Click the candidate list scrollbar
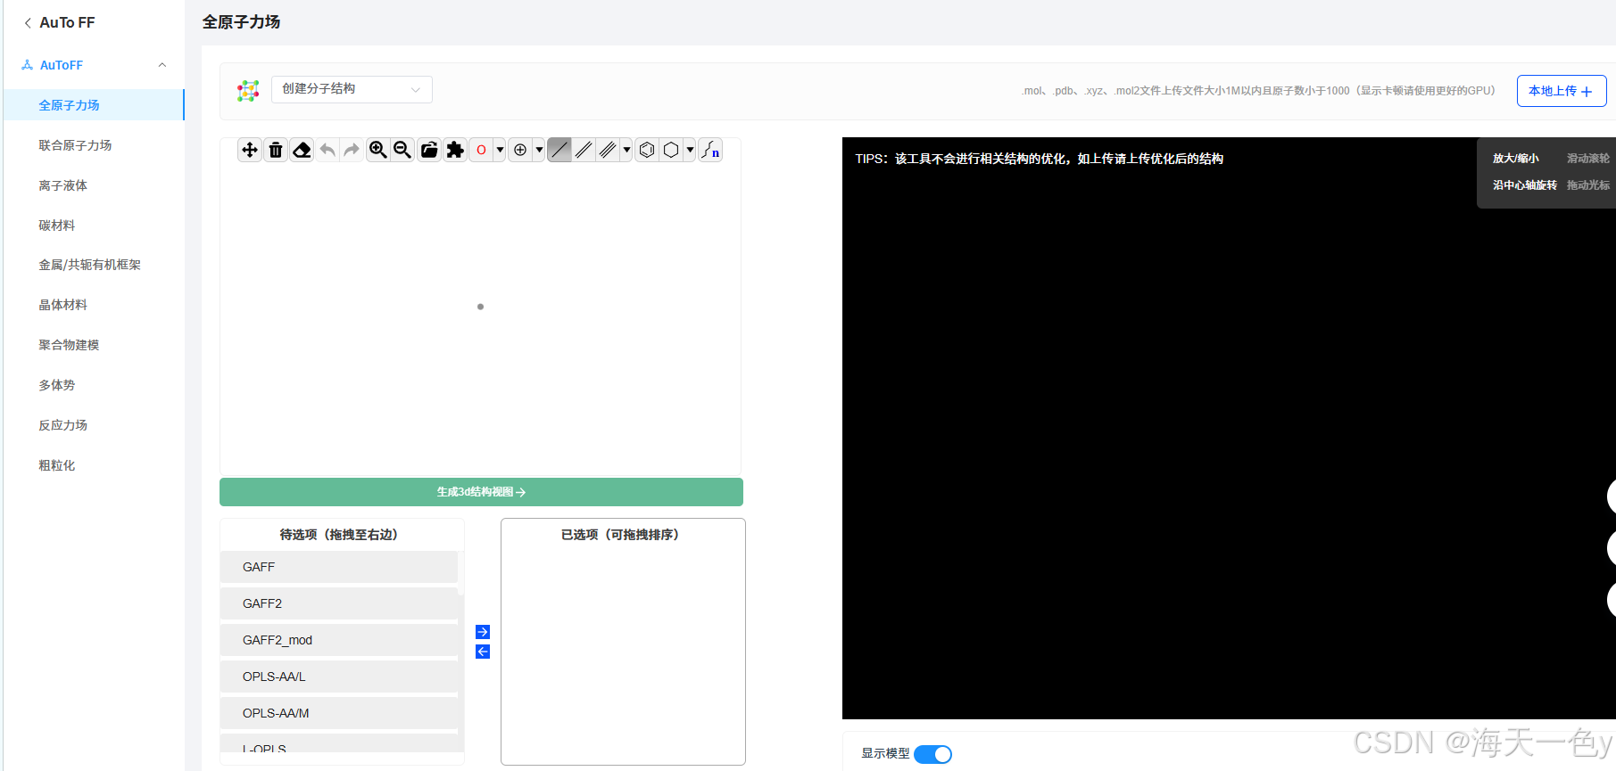The width and height of the screenshot is (1616, 771). pos(460,572)
